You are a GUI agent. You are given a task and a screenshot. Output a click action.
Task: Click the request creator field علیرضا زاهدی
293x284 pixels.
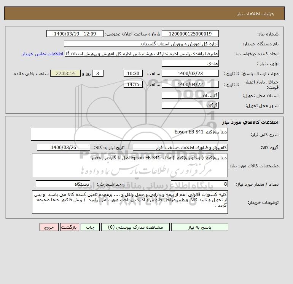(142, 53)
